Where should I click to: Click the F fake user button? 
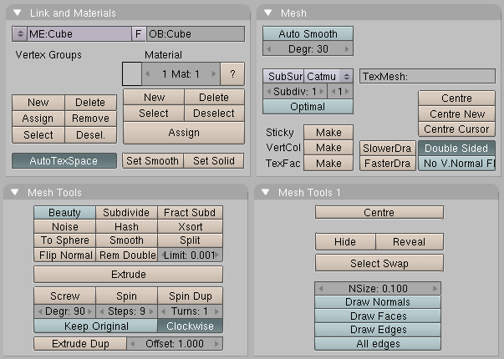pyautogui.click(x=139, y=33)
